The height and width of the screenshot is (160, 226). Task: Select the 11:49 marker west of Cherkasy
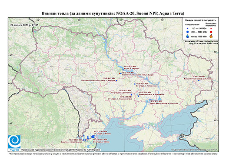(116, 80)
